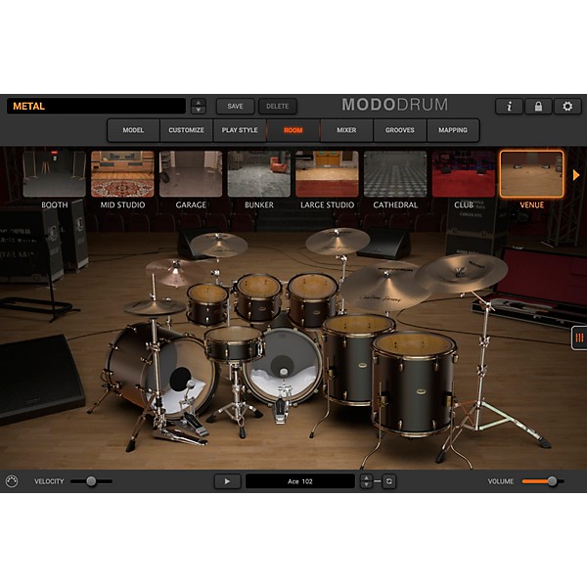
Task: Step groove up arrow beside Ace 102
Action: [x=366, y=477]
